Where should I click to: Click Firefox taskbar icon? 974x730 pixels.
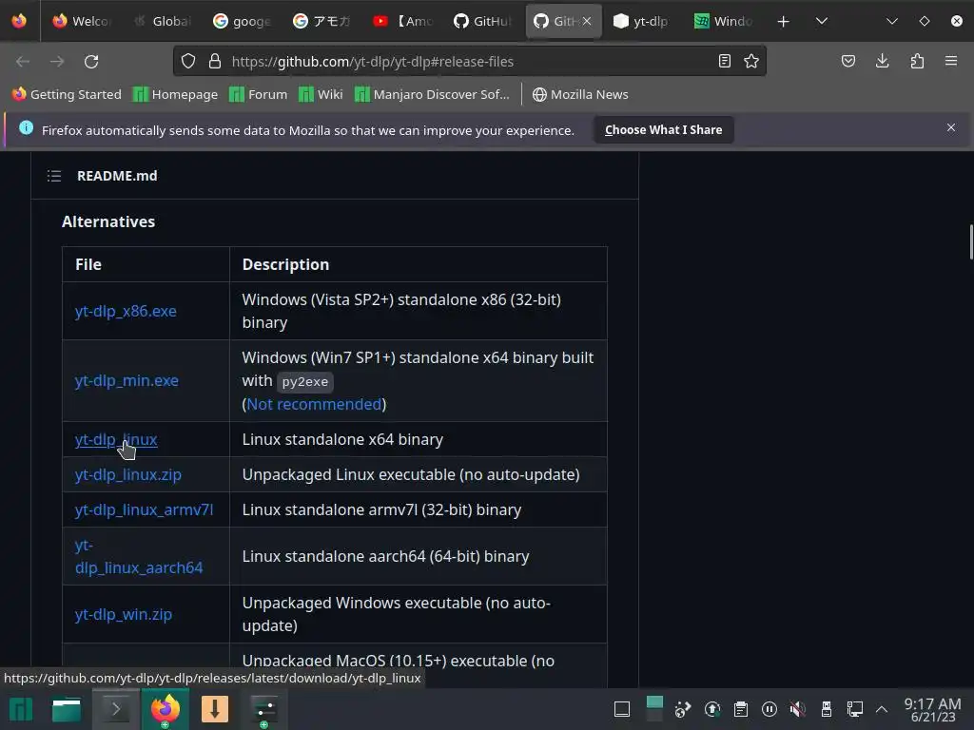point(166,709)
